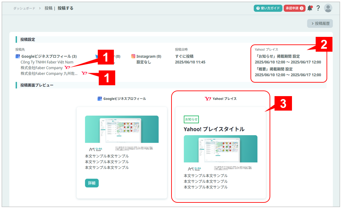Image resolution: width=343 pixels, height=210 pixels.
Task: Click the お知らせ tag in Yahoo preview
Action: pos(191,119)
